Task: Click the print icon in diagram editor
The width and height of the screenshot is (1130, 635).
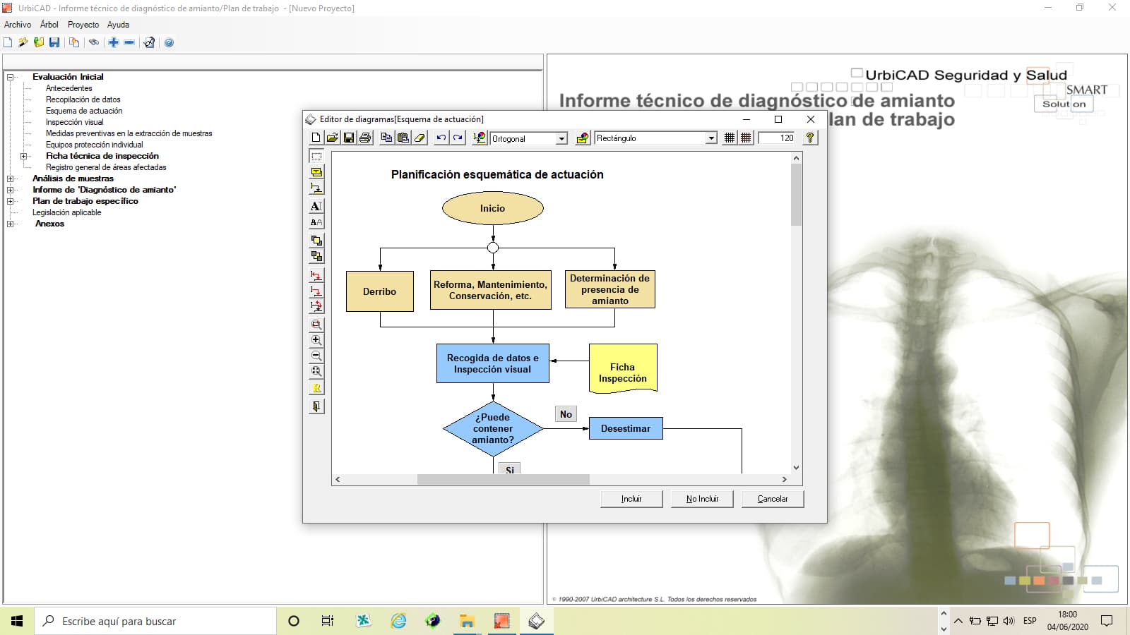Action: tap(365, 138)
